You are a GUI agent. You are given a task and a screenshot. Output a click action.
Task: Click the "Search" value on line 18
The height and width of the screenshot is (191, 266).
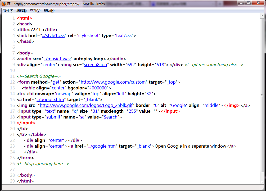point(110,117)
